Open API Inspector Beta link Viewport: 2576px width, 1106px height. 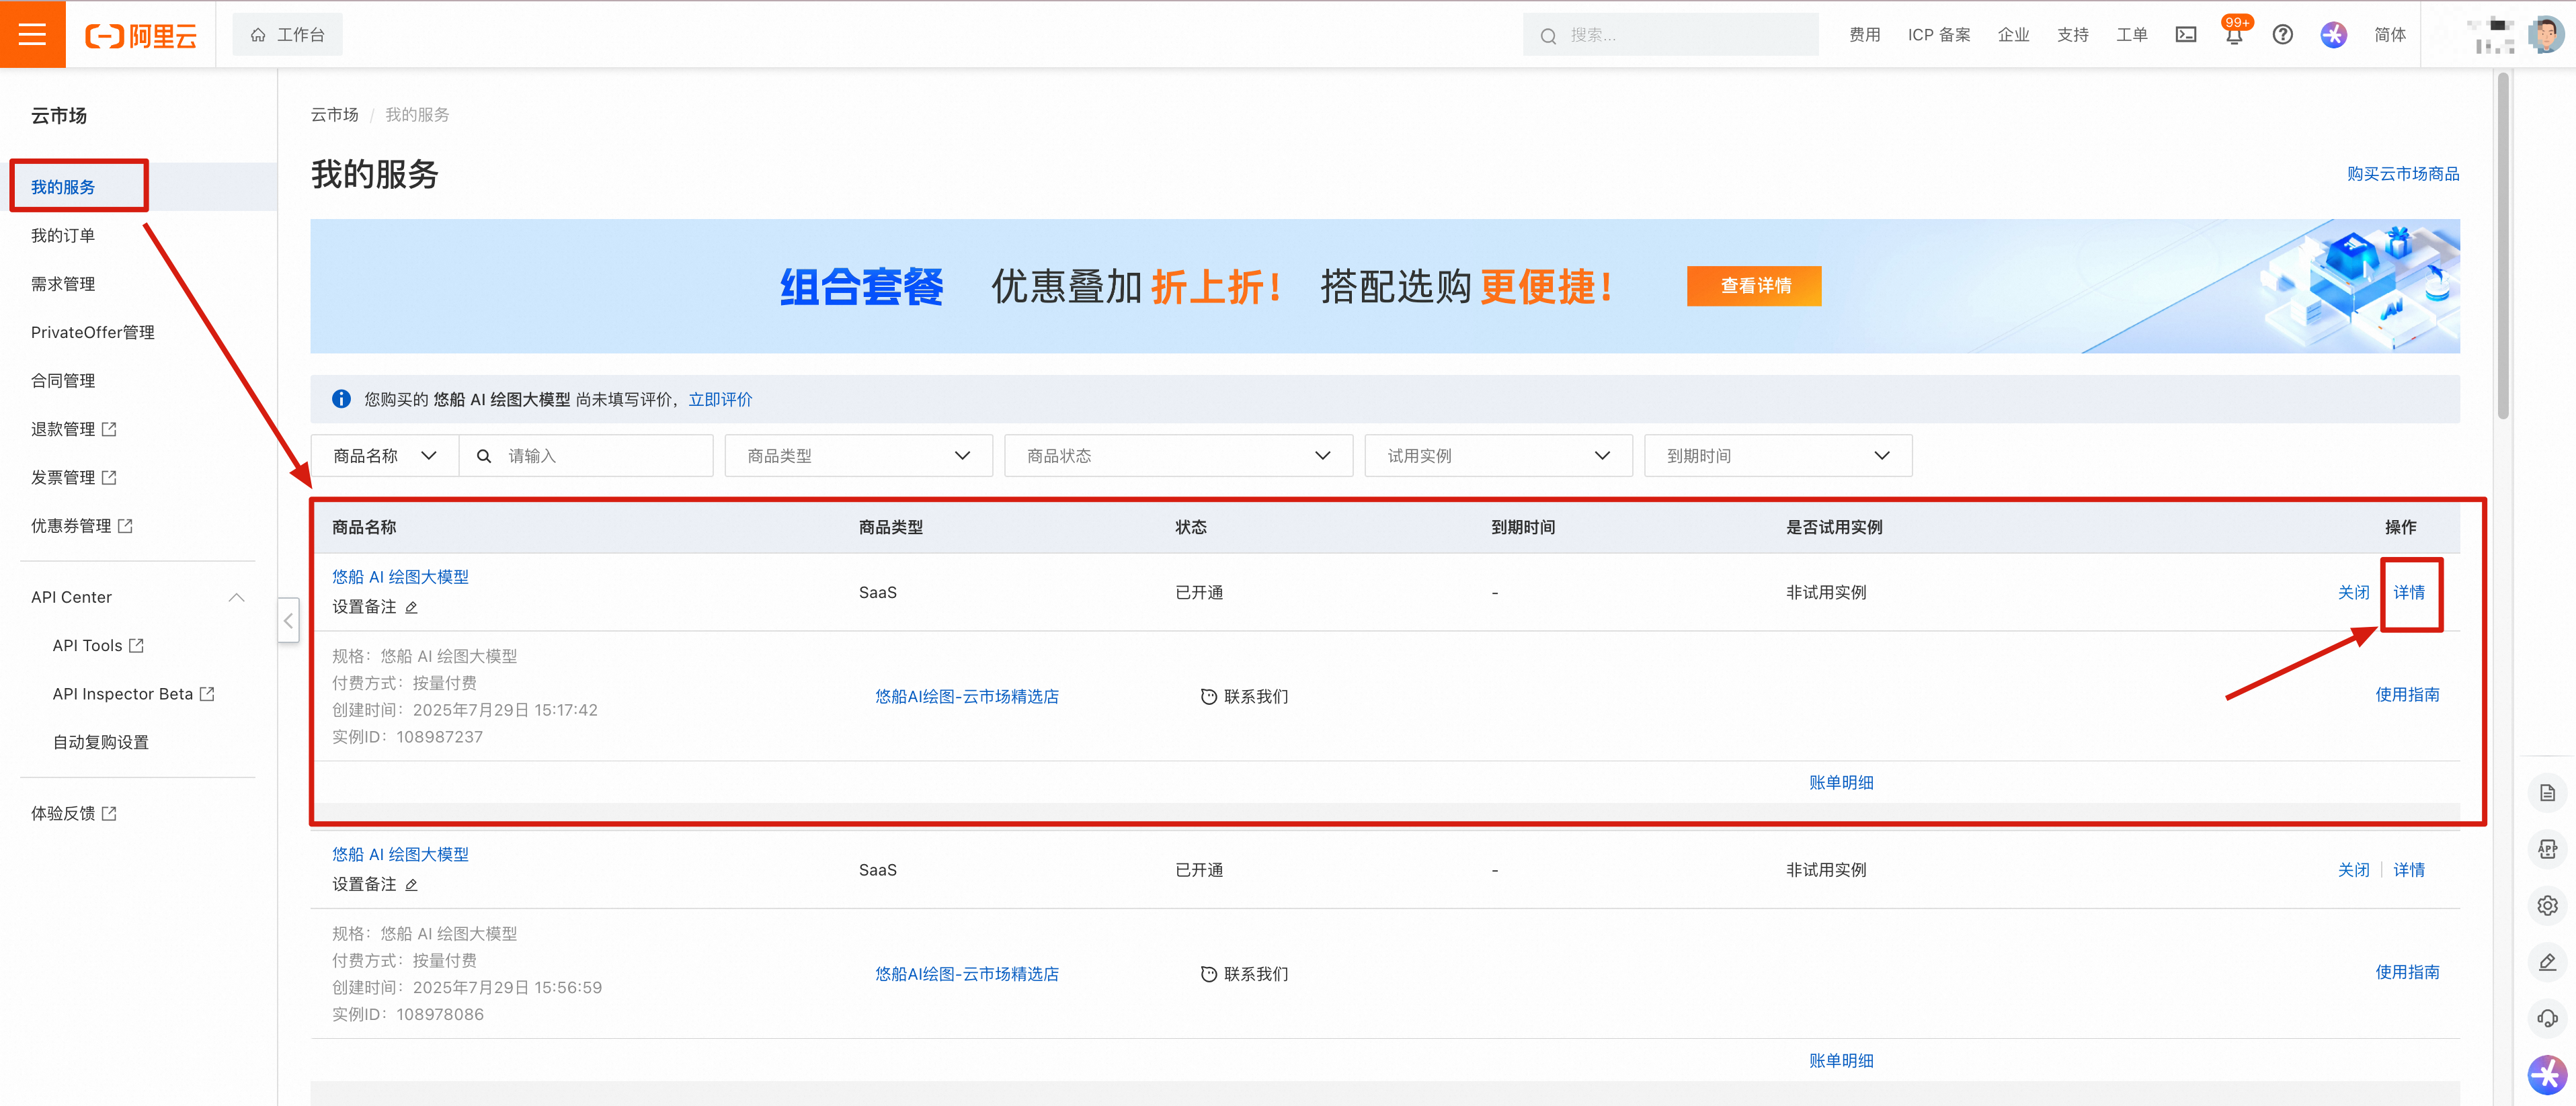pyautogui.click(x=134, y=694)
